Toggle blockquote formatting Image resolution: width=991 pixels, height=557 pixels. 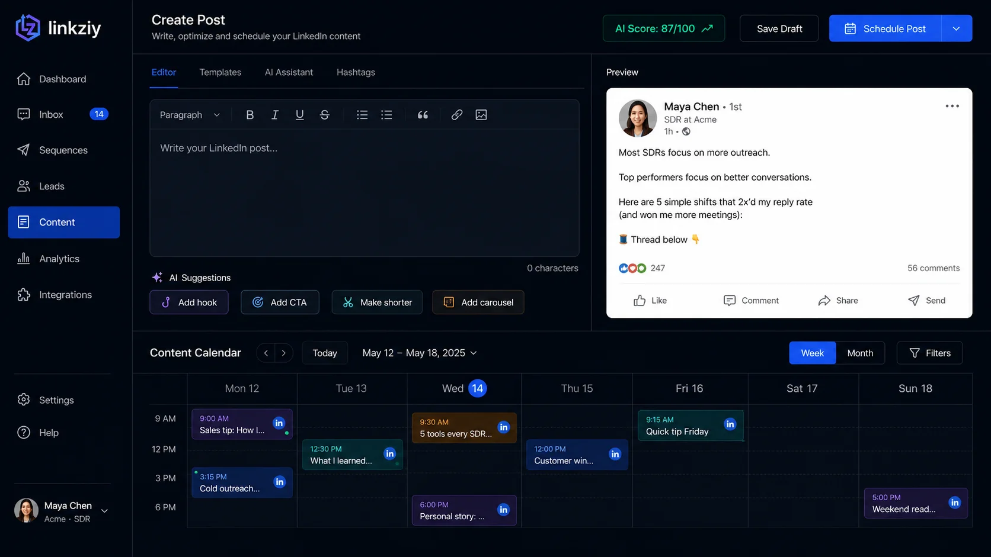coord(423,115)
